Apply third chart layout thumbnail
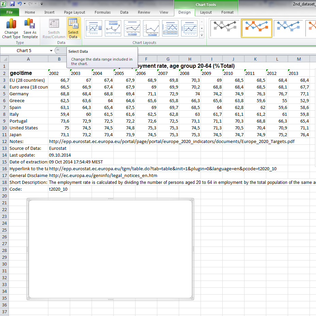This screenshot has width=316, height=316. tap(132, 28)
